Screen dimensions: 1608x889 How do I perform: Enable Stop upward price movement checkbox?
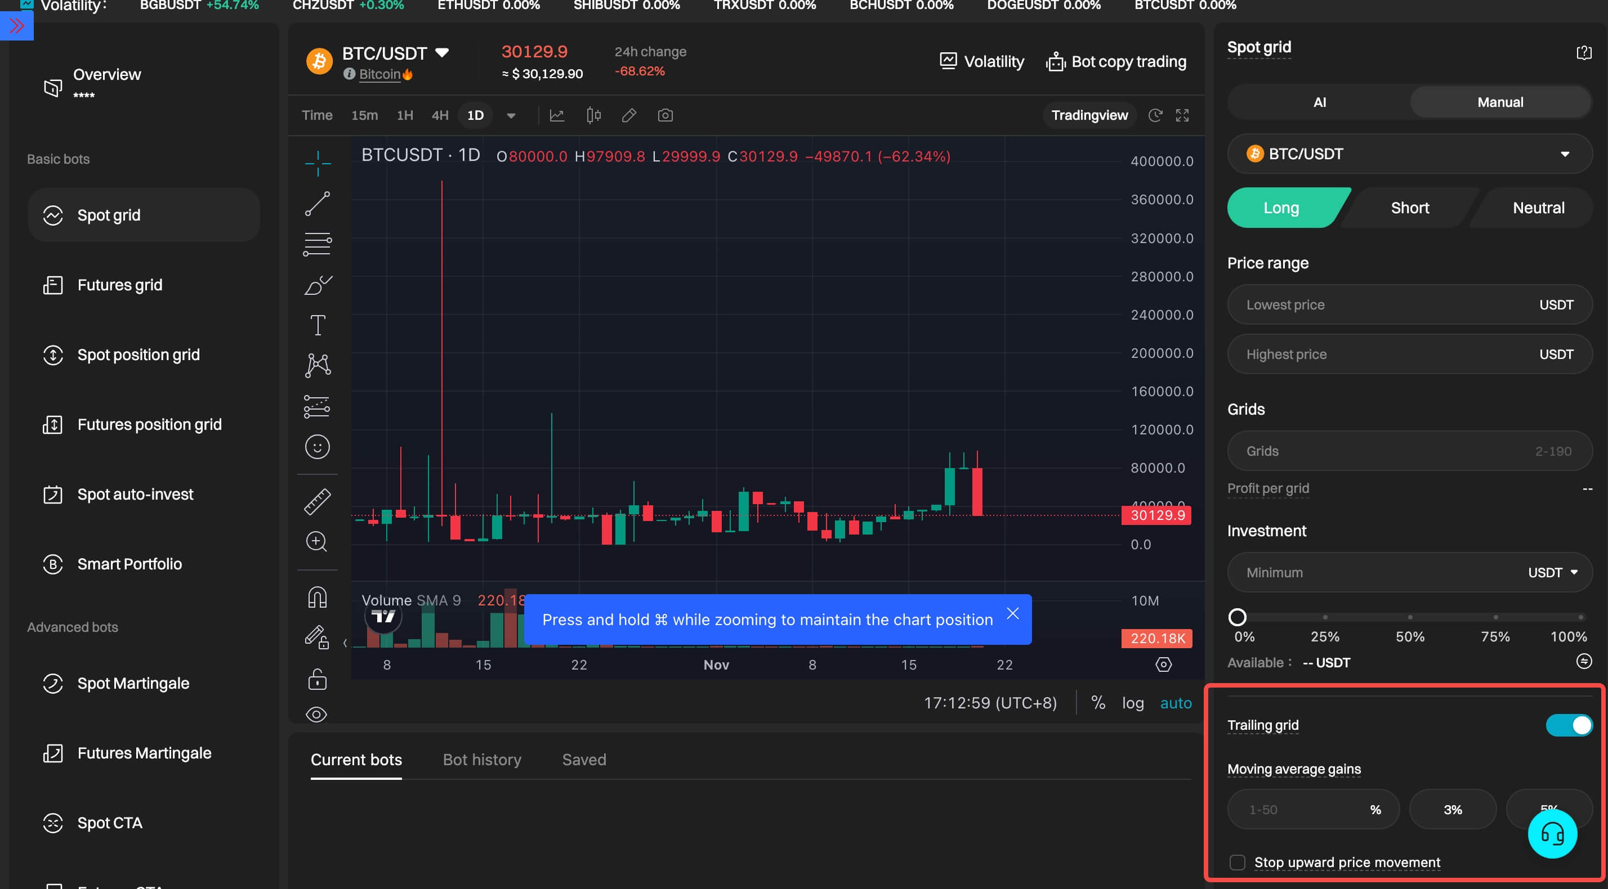point(1236,860)
